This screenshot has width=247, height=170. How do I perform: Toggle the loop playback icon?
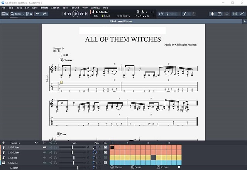(161, 14)
